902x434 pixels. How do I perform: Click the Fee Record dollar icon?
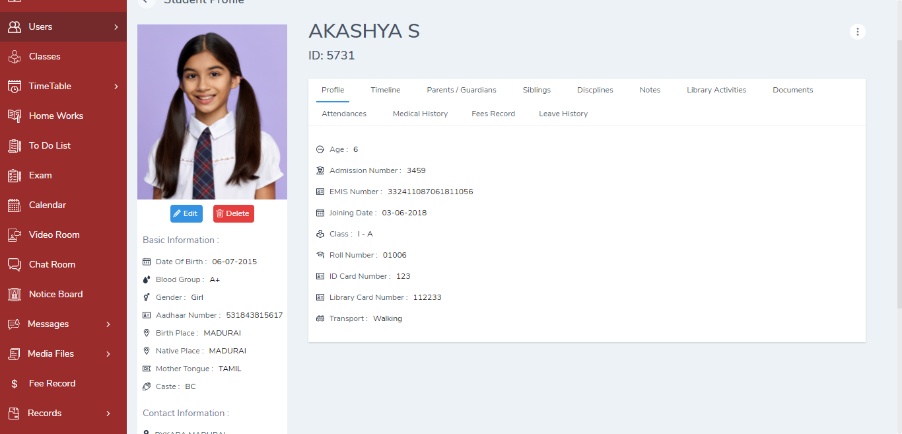coord(15,384)
